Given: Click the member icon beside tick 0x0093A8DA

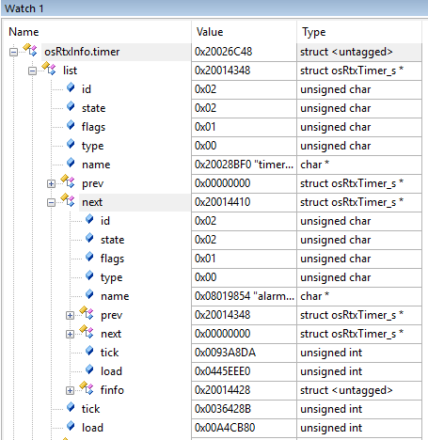Looking at the screenshot, I should (x=89, y=351).
